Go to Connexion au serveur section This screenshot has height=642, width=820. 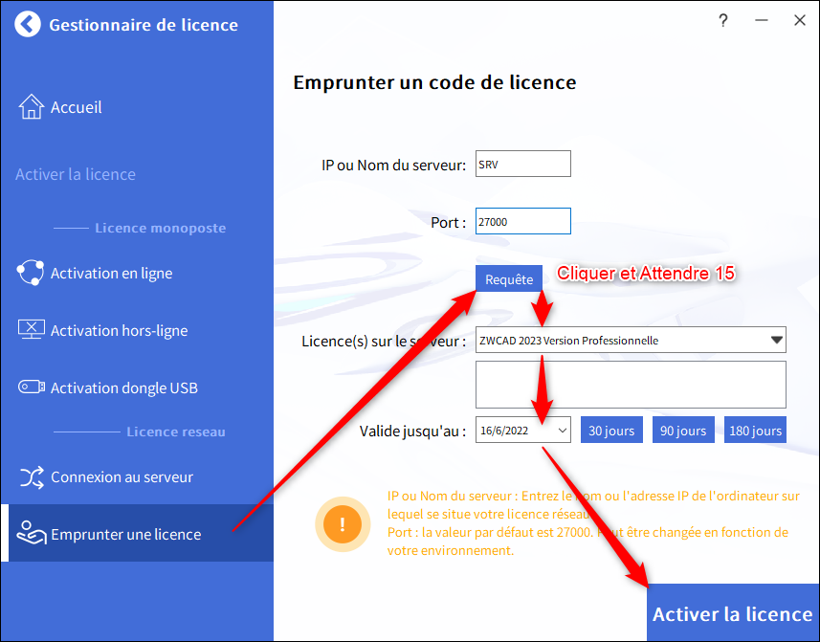[x=122, y=476]
